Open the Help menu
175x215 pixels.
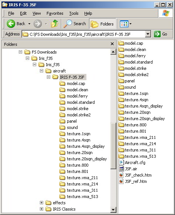pos(88,13)
